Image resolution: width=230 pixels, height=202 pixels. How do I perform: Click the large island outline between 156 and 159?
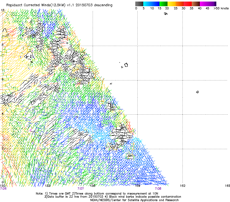(126, 65)
